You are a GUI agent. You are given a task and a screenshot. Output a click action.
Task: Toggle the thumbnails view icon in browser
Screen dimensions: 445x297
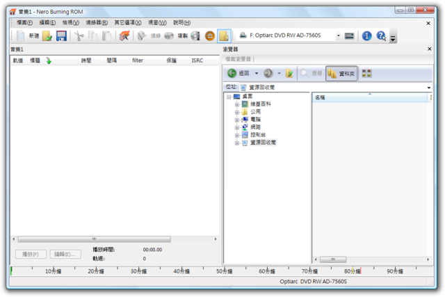[366, 73]
